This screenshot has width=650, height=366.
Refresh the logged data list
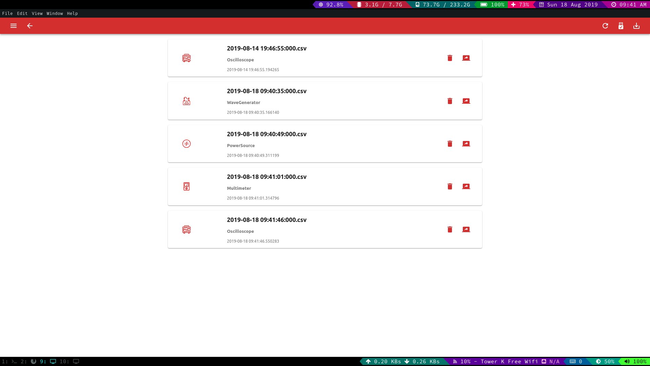pos(605,26)
